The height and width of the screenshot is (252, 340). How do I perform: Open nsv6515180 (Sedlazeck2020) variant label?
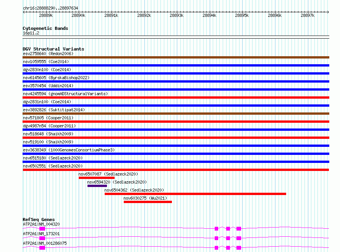click(x=53, y=158)
